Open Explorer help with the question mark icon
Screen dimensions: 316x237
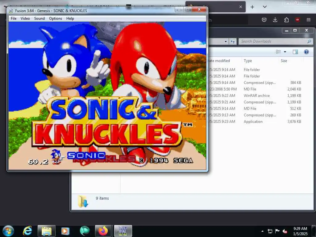306,52
